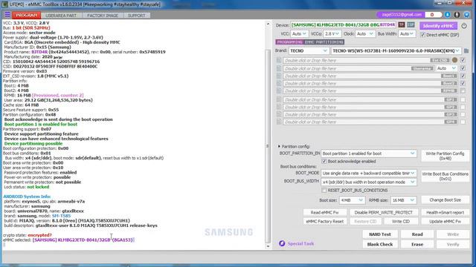This screenshot has width=476, height=267.
Task: Click the Health+Smart report button
Action: pos(445,213)
